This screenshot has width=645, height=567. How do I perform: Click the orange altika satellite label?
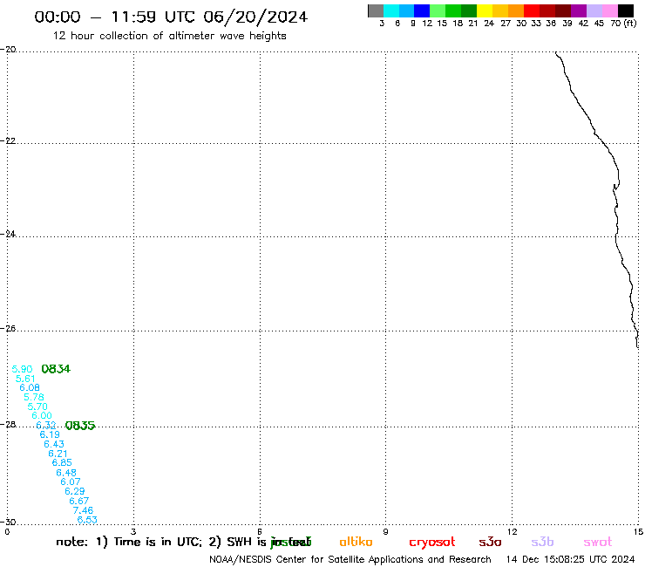[x=356, y=542]
